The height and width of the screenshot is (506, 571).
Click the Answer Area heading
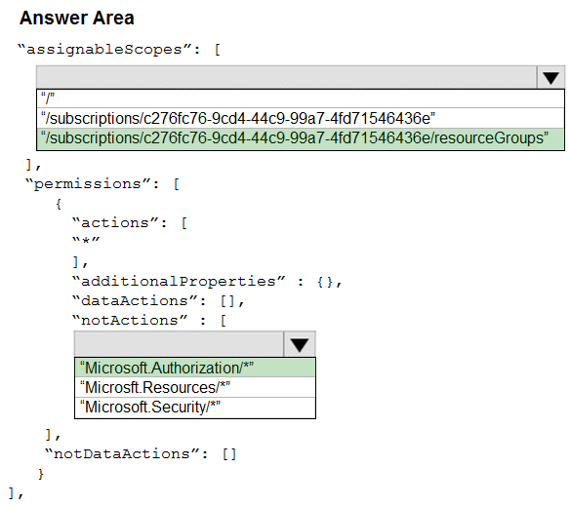tap(77, 18)
